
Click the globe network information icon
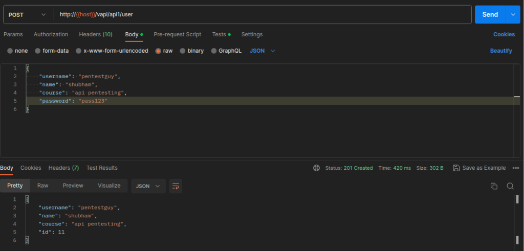316,168
